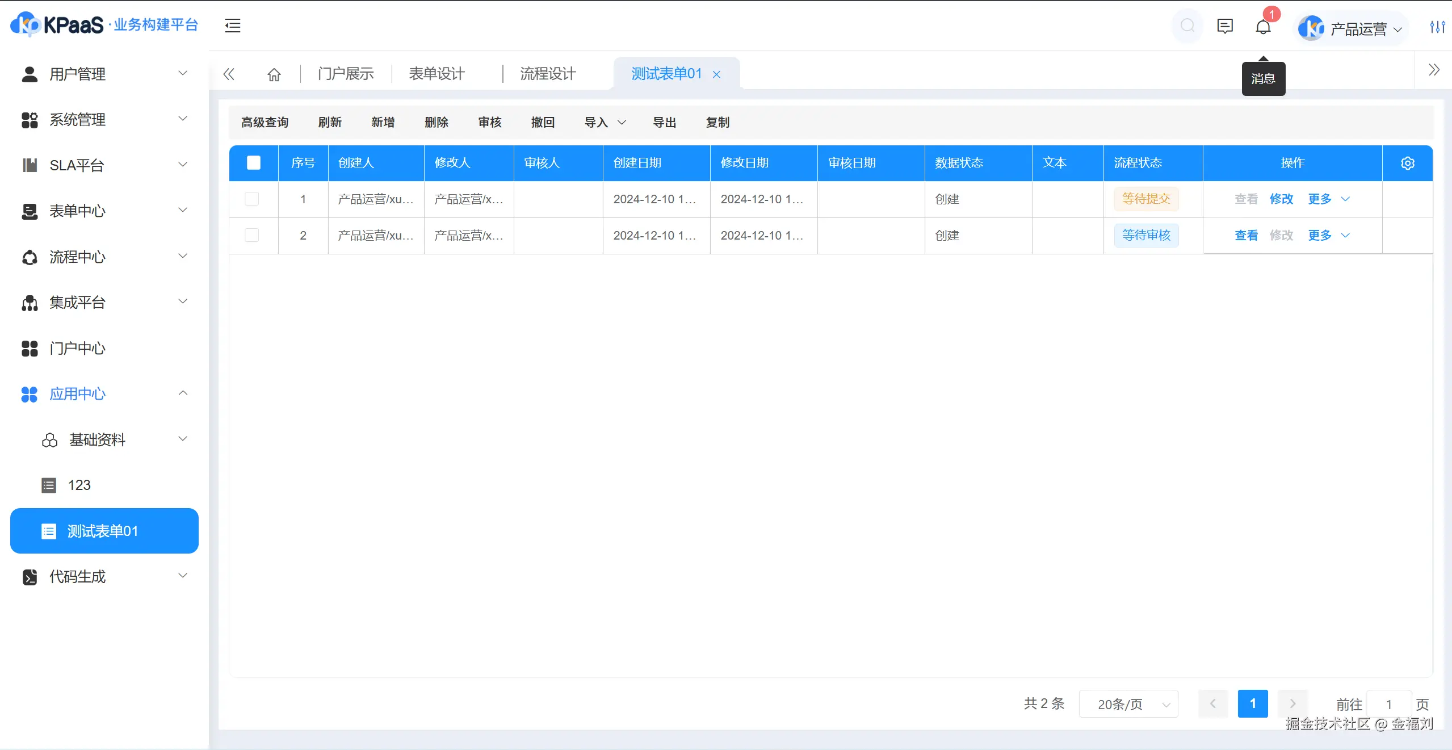
Task: Click the notification bell icon
Action: click(x=1263, y=27)
